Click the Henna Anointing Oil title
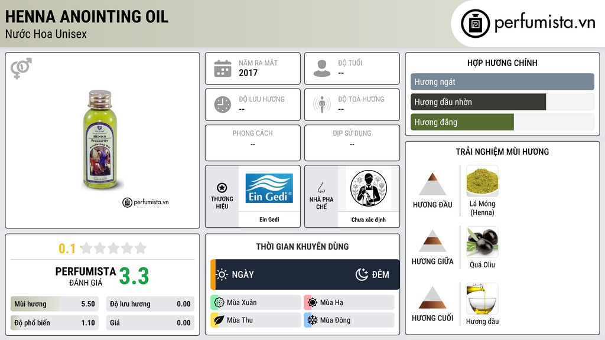This screenshot has height=340, width=605. point(87,17)
